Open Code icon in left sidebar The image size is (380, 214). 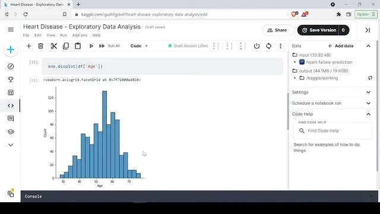tap(11, 106)
